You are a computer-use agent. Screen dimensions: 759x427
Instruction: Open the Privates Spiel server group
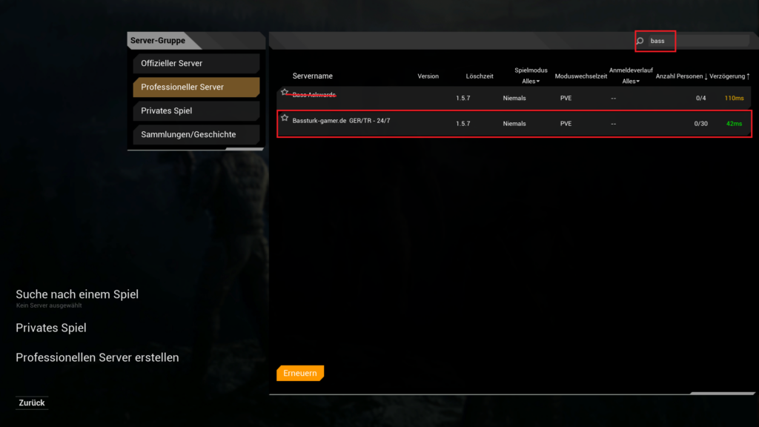pyautogui.click(x=196, y=111)
